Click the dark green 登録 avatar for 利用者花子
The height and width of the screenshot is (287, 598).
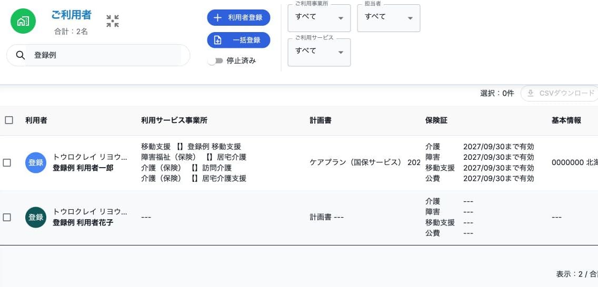(36, 217)
